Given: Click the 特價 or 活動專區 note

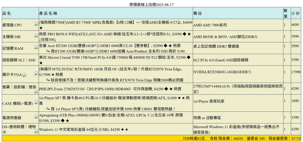Looking at the screenshot, I should 207,118.
